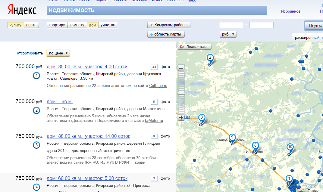Choose квартиру property type
The width and height of the screenshot is (323, 192).
[57, 25]
